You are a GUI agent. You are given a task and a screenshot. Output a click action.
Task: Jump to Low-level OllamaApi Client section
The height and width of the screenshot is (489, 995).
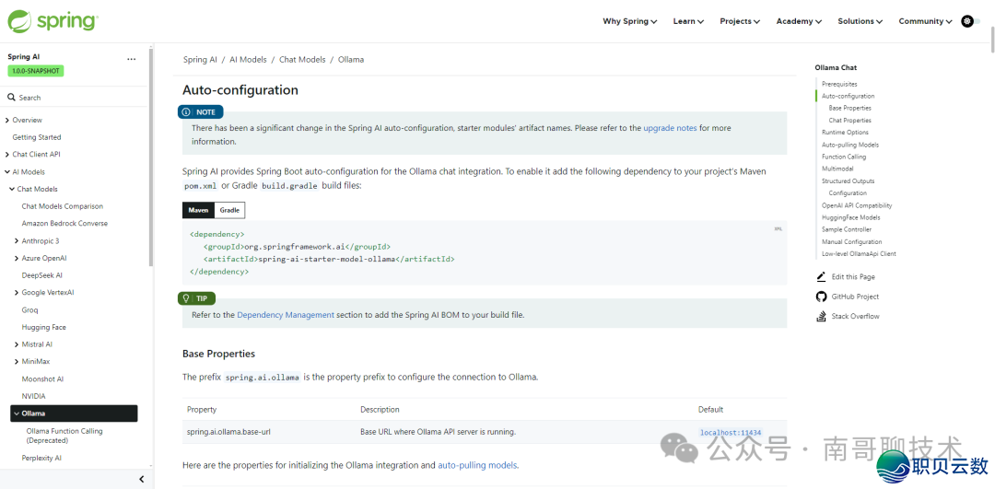coord(859,253)
